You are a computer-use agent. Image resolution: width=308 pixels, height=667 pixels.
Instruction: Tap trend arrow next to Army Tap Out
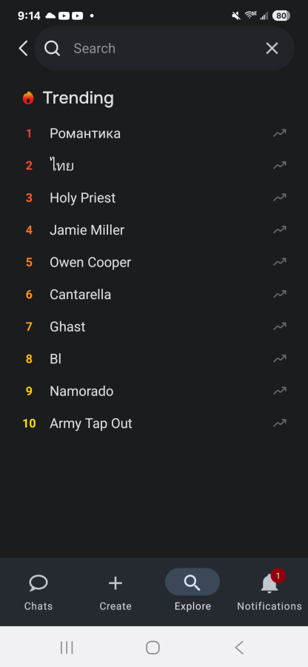[x=280, y=423]
